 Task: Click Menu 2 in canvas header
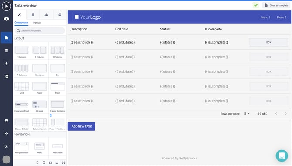282,17
